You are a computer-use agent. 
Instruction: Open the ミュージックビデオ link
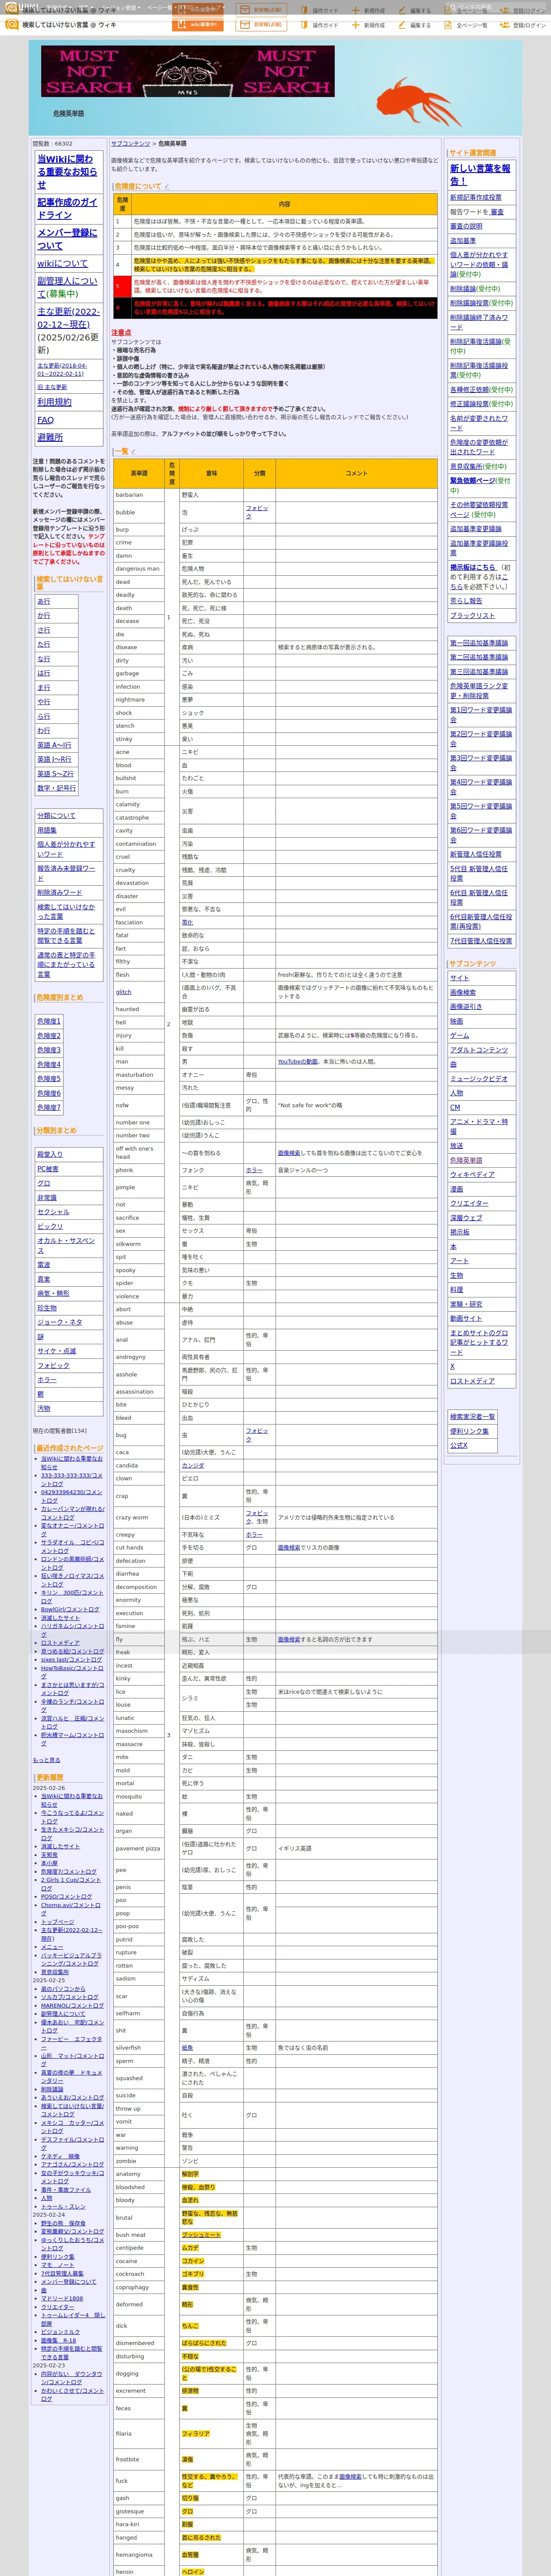coord(479,1079)
